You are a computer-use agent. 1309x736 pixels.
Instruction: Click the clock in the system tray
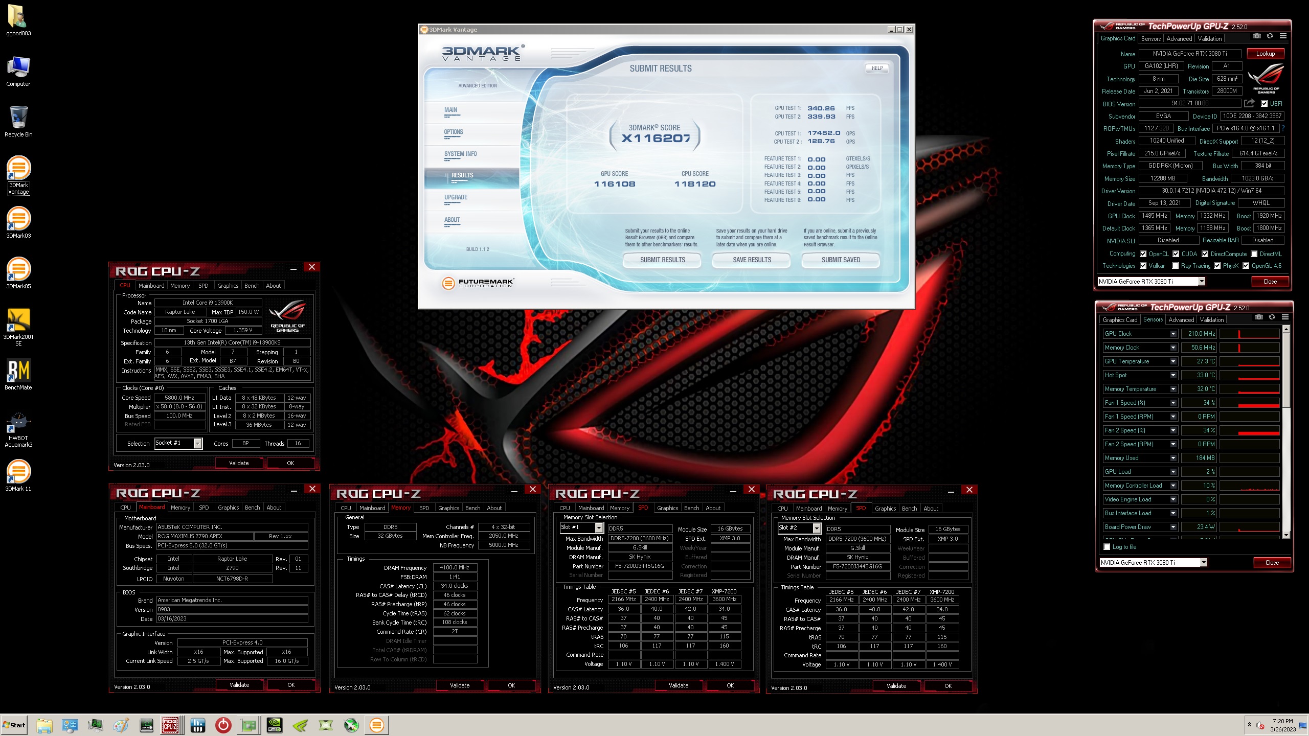click(1282, 725)
